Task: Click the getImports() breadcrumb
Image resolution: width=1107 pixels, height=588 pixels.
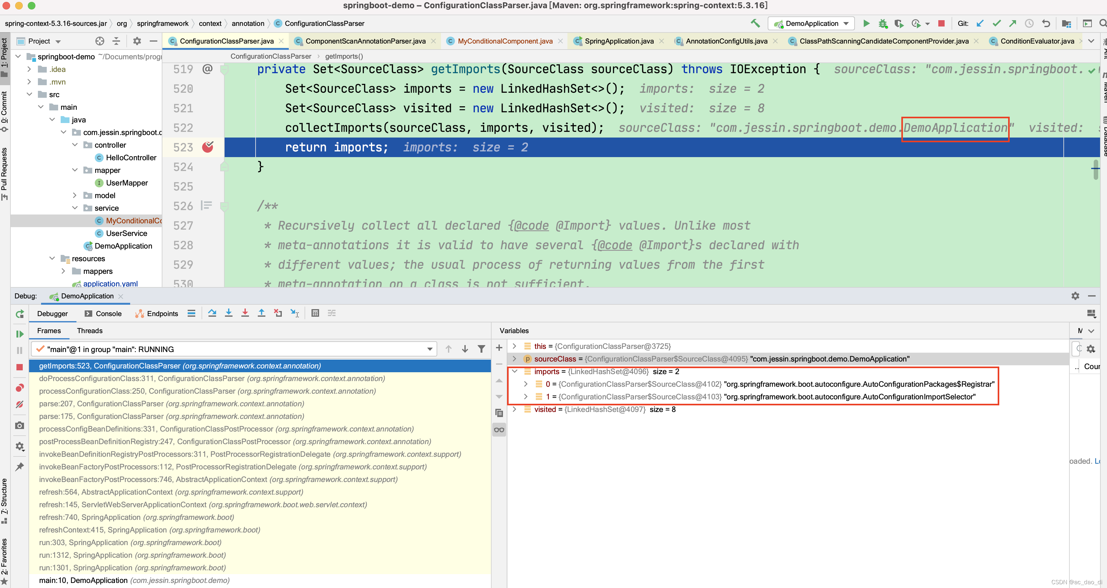Action: 344,56
